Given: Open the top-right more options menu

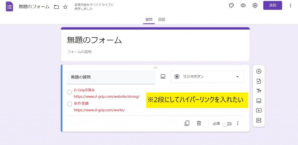Looking at the screenshot, I should [290, 6].
